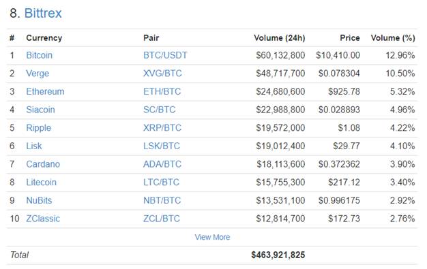Open the XRP/BTC pair link
This screenshot has height=269, width=427.
162,128
